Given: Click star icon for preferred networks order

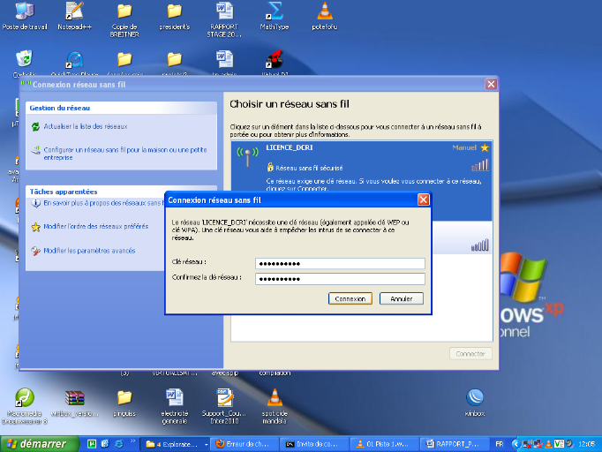Looking at the screenshot, I should [x=35, y=227].
